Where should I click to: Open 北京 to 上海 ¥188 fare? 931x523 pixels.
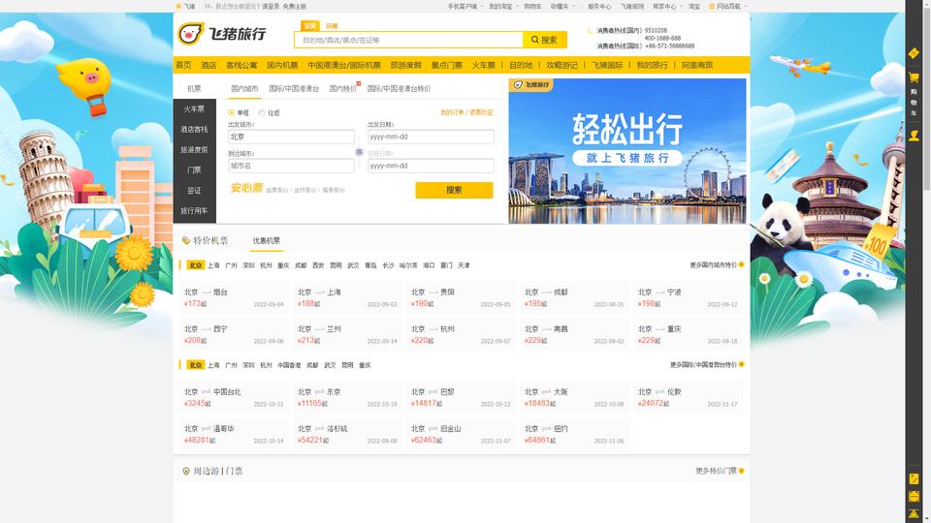347,297
